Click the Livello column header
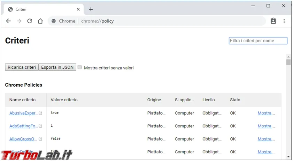 (209, 100)
